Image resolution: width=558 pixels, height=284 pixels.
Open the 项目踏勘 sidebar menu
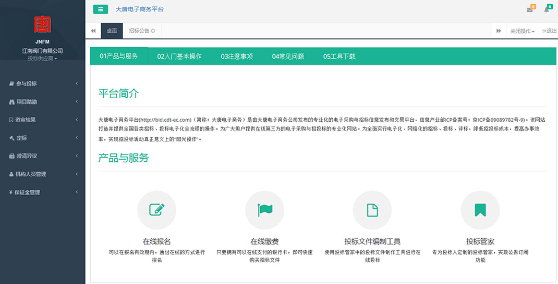click(43, 102)
